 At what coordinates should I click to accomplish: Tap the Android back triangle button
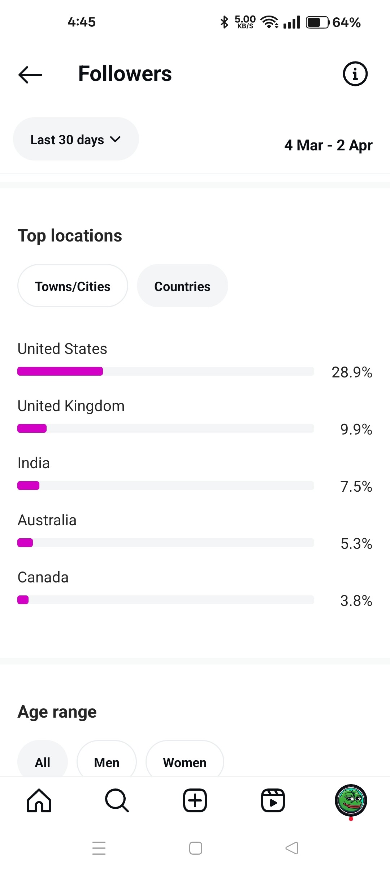point(292,848)
